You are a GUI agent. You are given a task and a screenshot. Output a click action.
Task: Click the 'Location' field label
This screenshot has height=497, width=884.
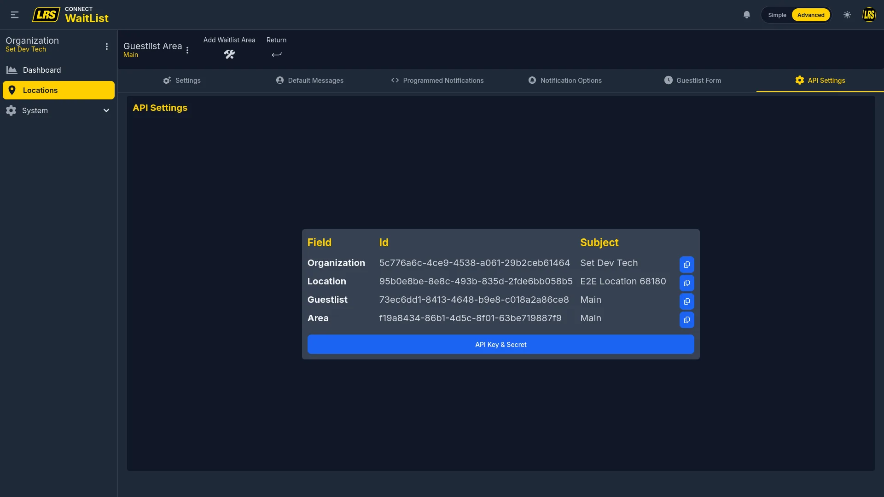[x=327, y=281]
